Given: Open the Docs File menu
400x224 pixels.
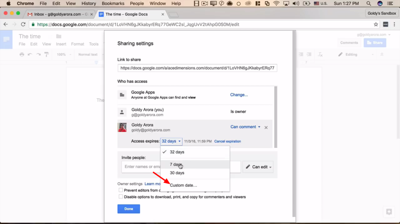Looking at the screenshot, I should 22,44.
